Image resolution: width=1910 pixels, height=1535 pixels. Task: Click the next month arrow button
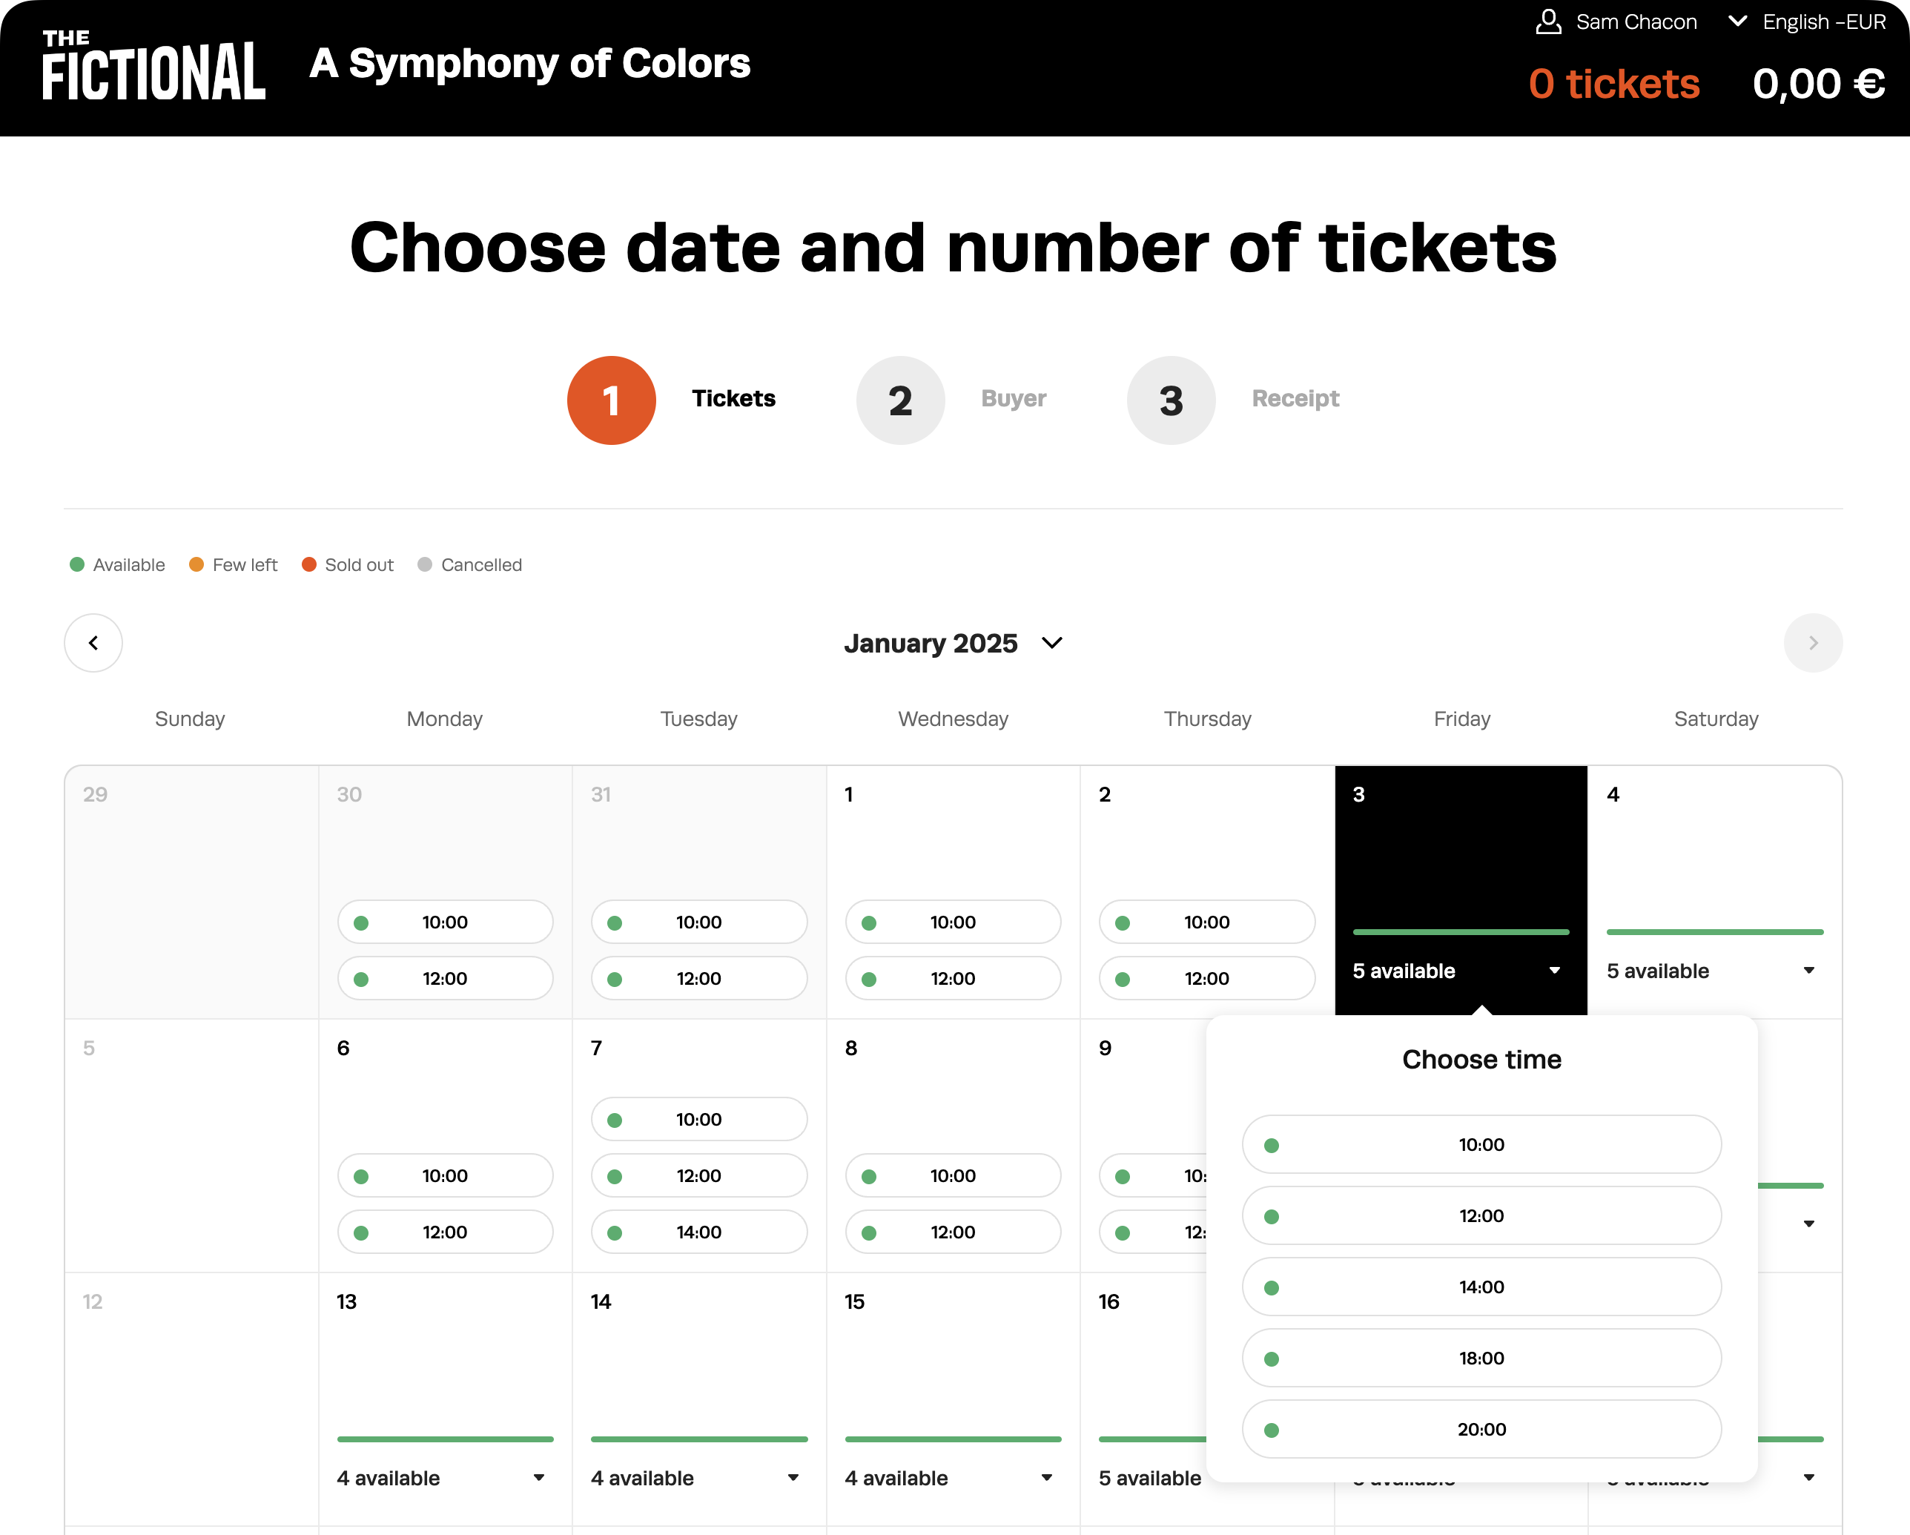coord(1813,642)
